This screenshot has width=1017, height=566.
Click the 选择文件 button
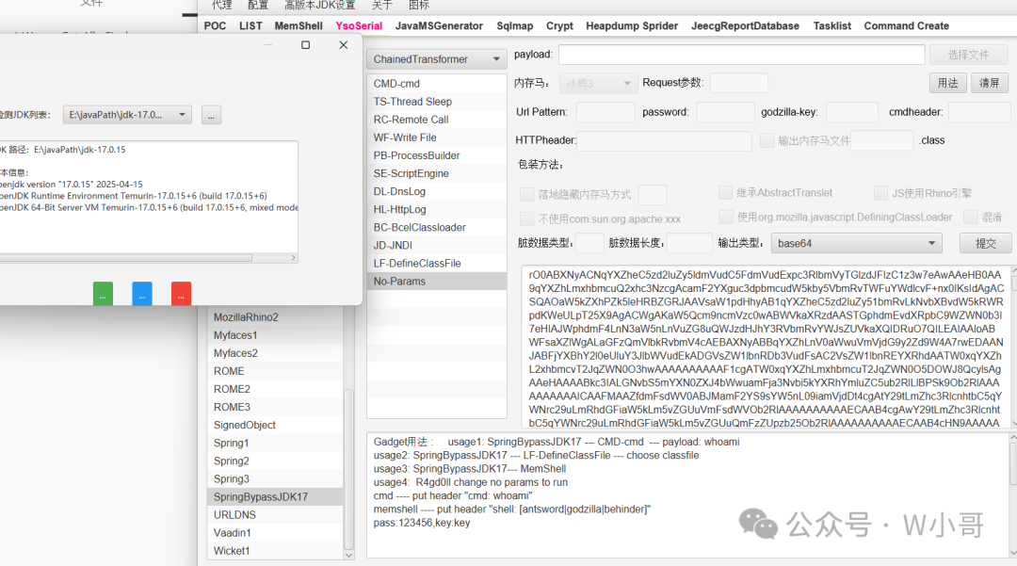point(968,56)
